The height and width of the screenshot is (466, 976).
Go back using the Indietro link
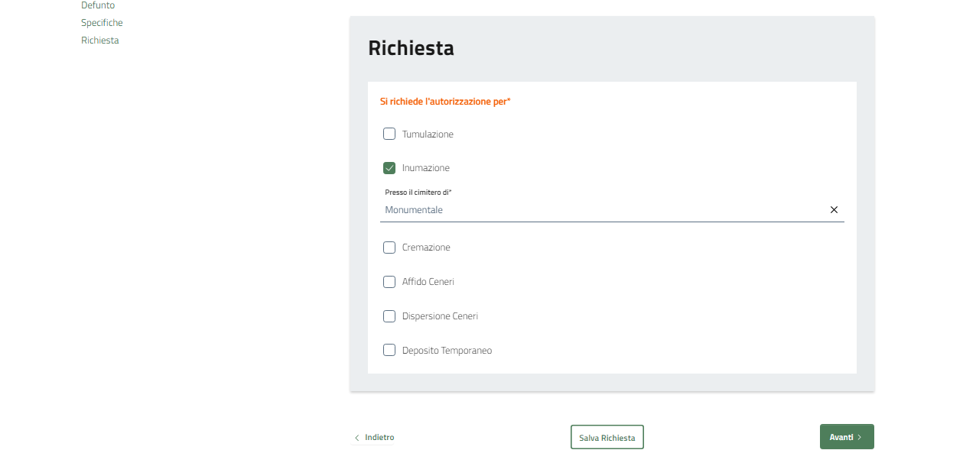click(379, 438)
